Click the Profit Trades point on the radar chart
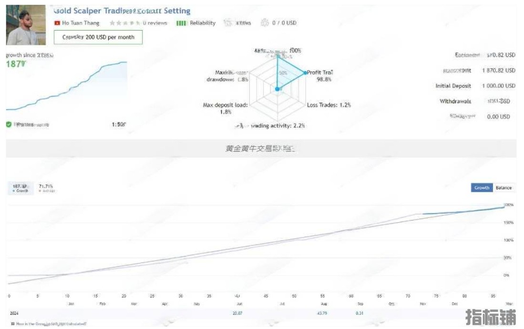Image resolution: width=524 pixels, height=329 pixels. click(305, 72)
